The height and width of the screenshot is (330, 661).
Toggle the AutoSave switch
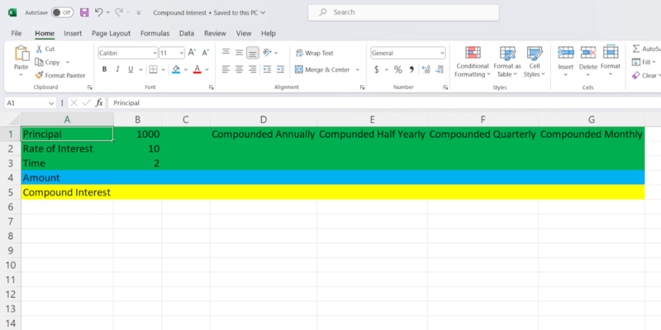pyautogui.click(x=63, y=12)
